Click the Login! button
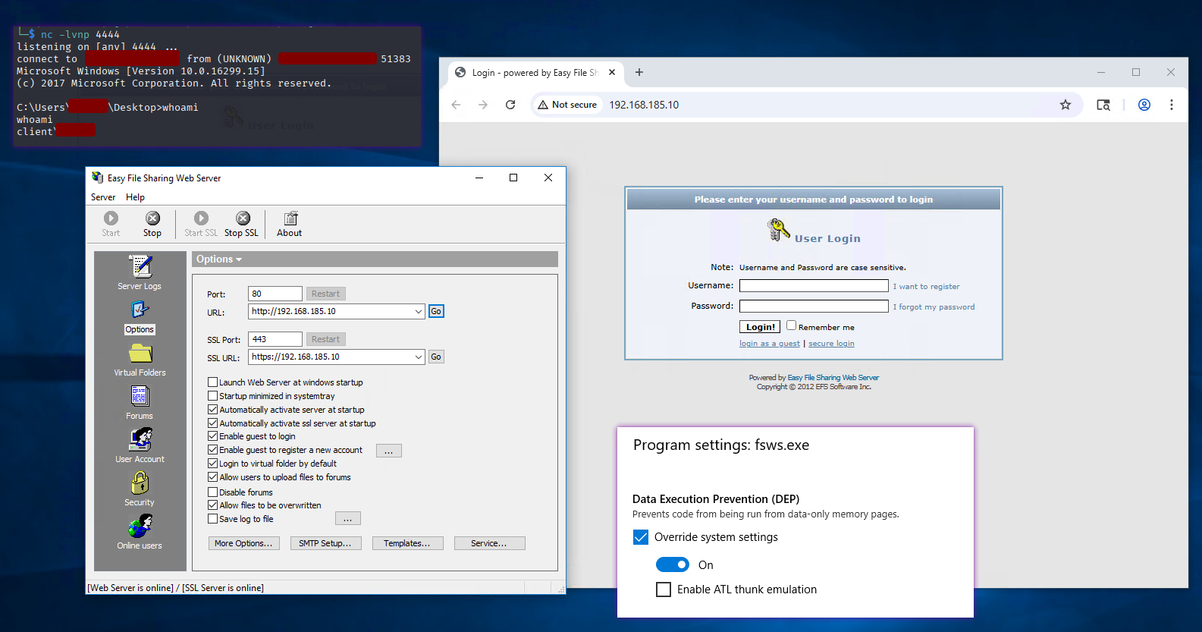Image resolution: width=1202 pixels, height=632 pixels. (x=760, y=327)
